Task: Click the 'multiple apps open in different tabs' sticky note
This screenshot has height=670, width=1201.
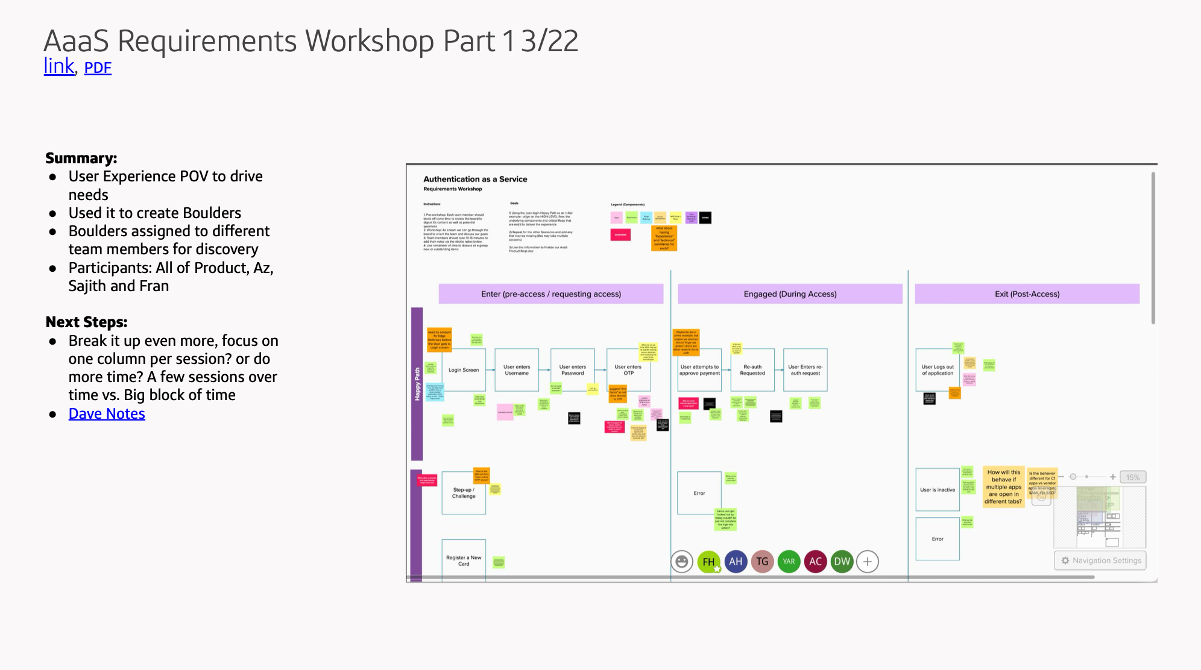Action: (x=1003, y=487)
